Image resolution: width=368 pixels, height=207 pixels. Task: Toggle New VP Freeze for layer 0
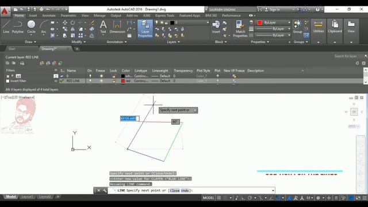click(234, 76)
